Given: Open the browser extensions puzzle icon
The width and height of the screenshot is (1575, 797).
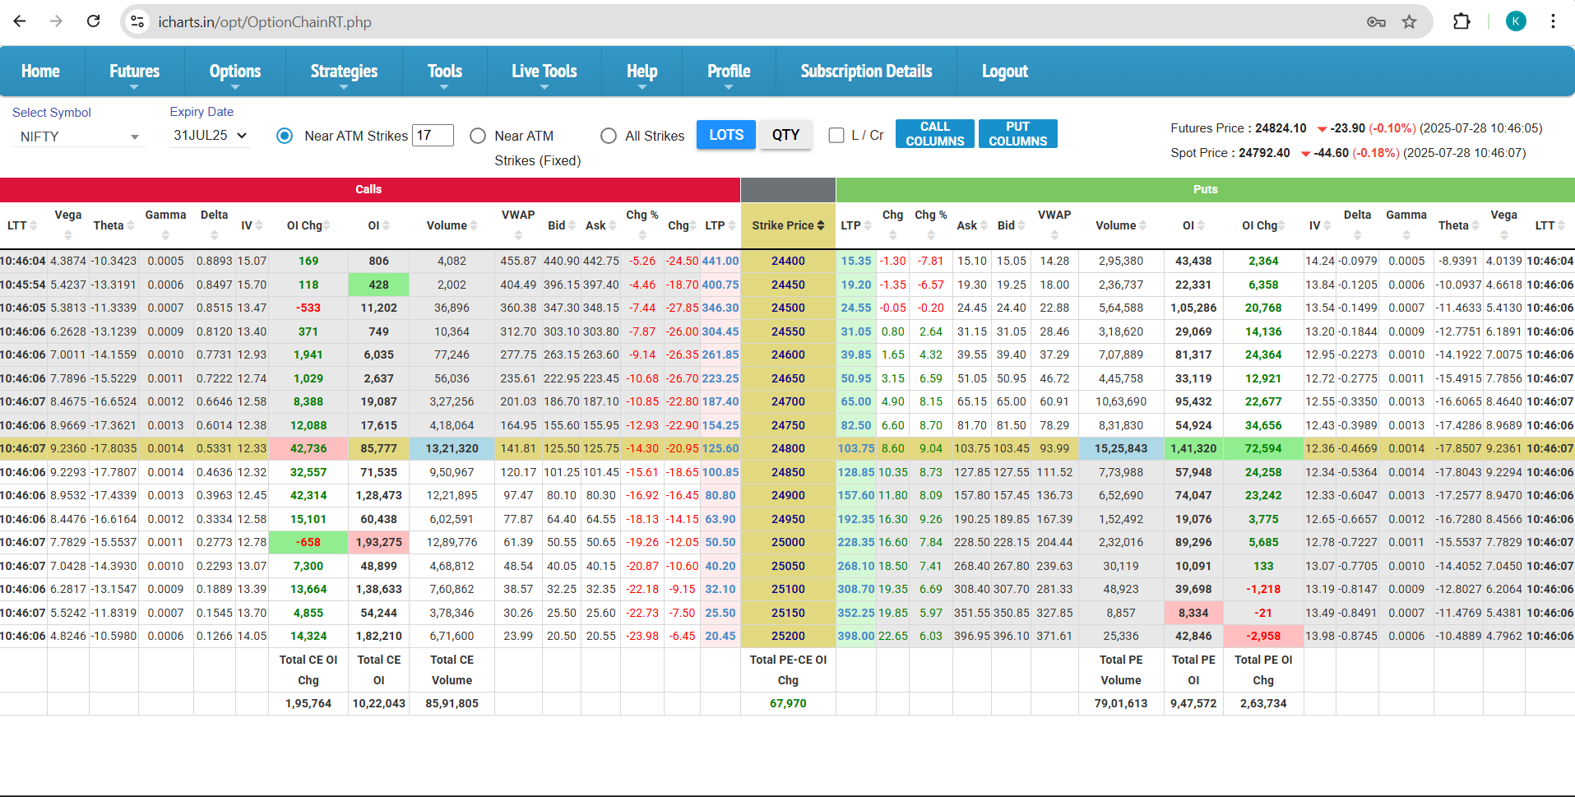Looking at the screenshot, I should pyautogui.click(x=1461, y=21).
